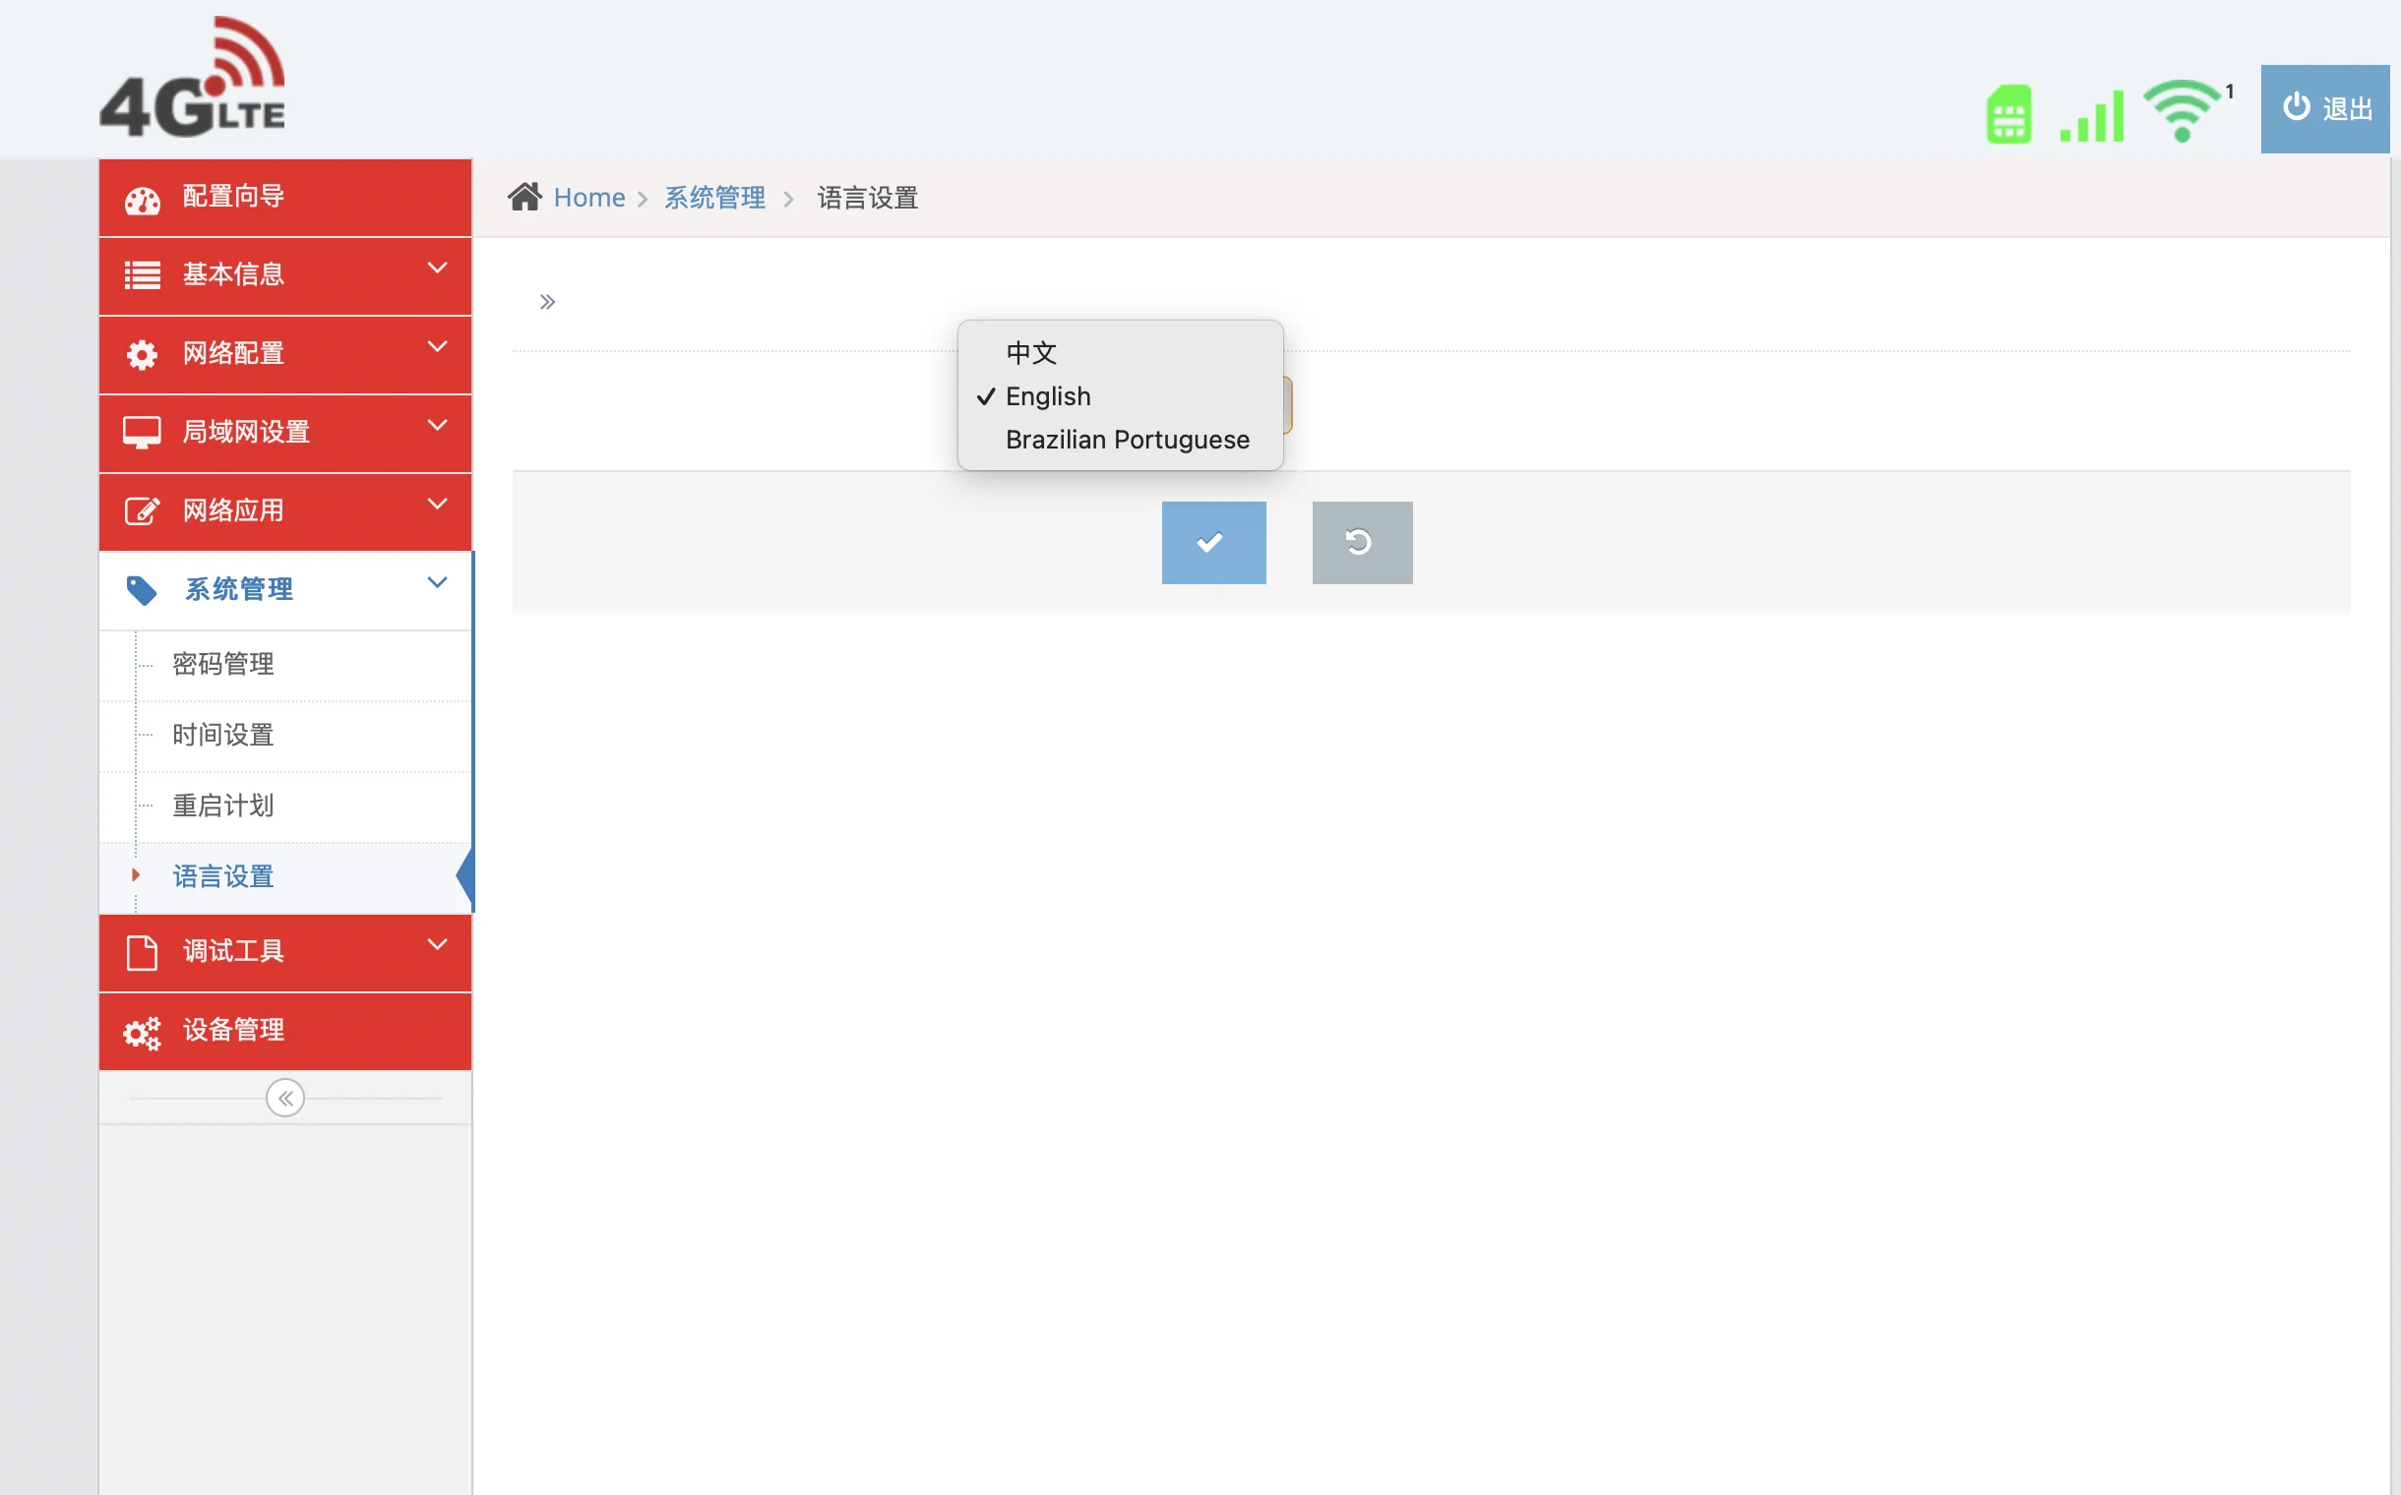Click the home icon in breadcrumb
The width and height of the screenshot is (2401, 1495).
point(524,197)
